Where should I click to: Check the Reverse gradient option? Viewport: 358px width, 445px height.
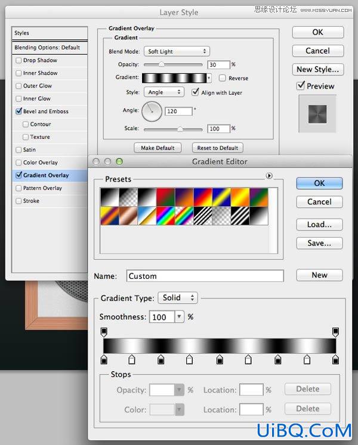tap(223, 78)
